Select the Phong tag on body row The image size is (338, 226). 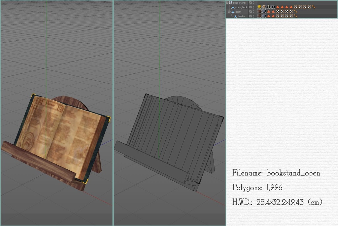(x=295, y=12)
